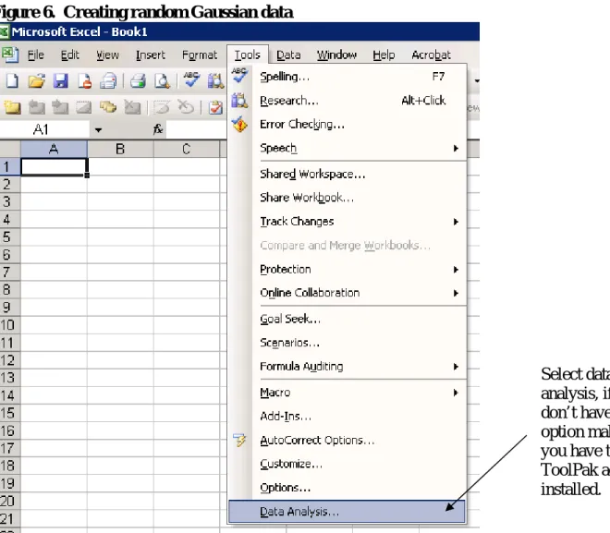Click the fx Insert Function icon

coord(158,129)
